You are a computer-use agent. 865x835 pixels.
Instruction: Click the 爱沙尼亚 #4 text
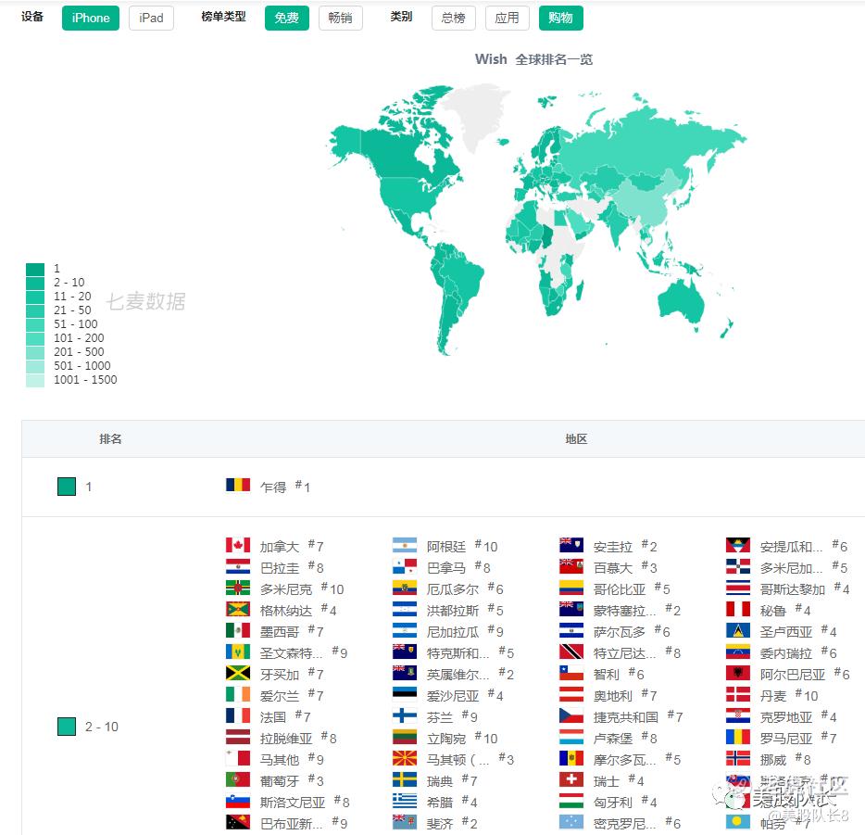(x=465, y=695)
